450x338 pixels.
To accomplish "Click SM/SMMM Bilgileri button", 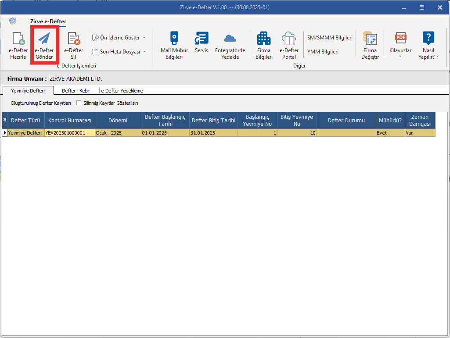I will 330,38.
